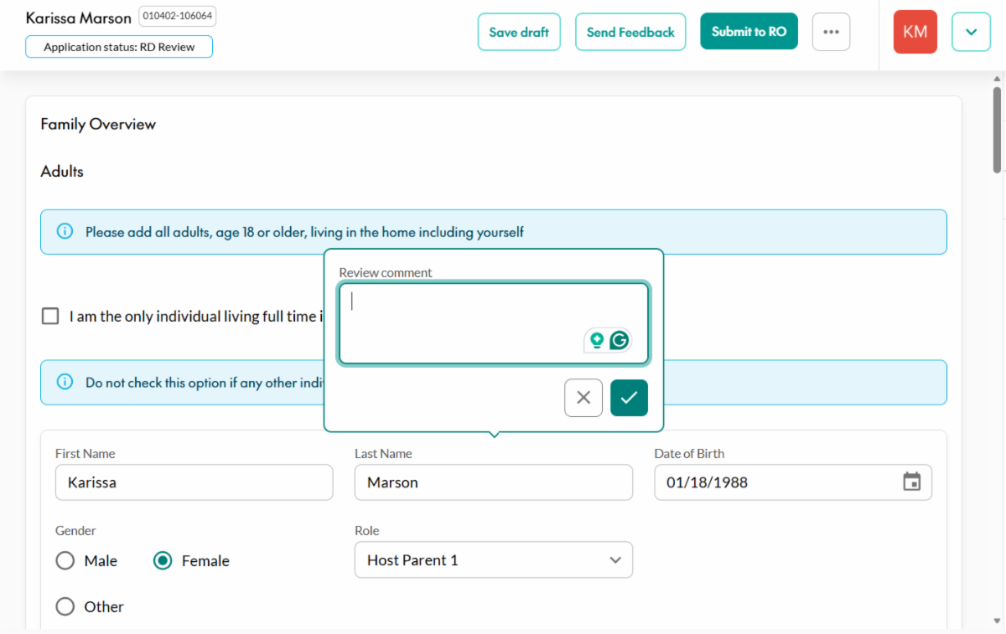Click into the Review comment text area
This screenshot has height=634, width=1006.
pyautogui.click(x=494, y=323)
